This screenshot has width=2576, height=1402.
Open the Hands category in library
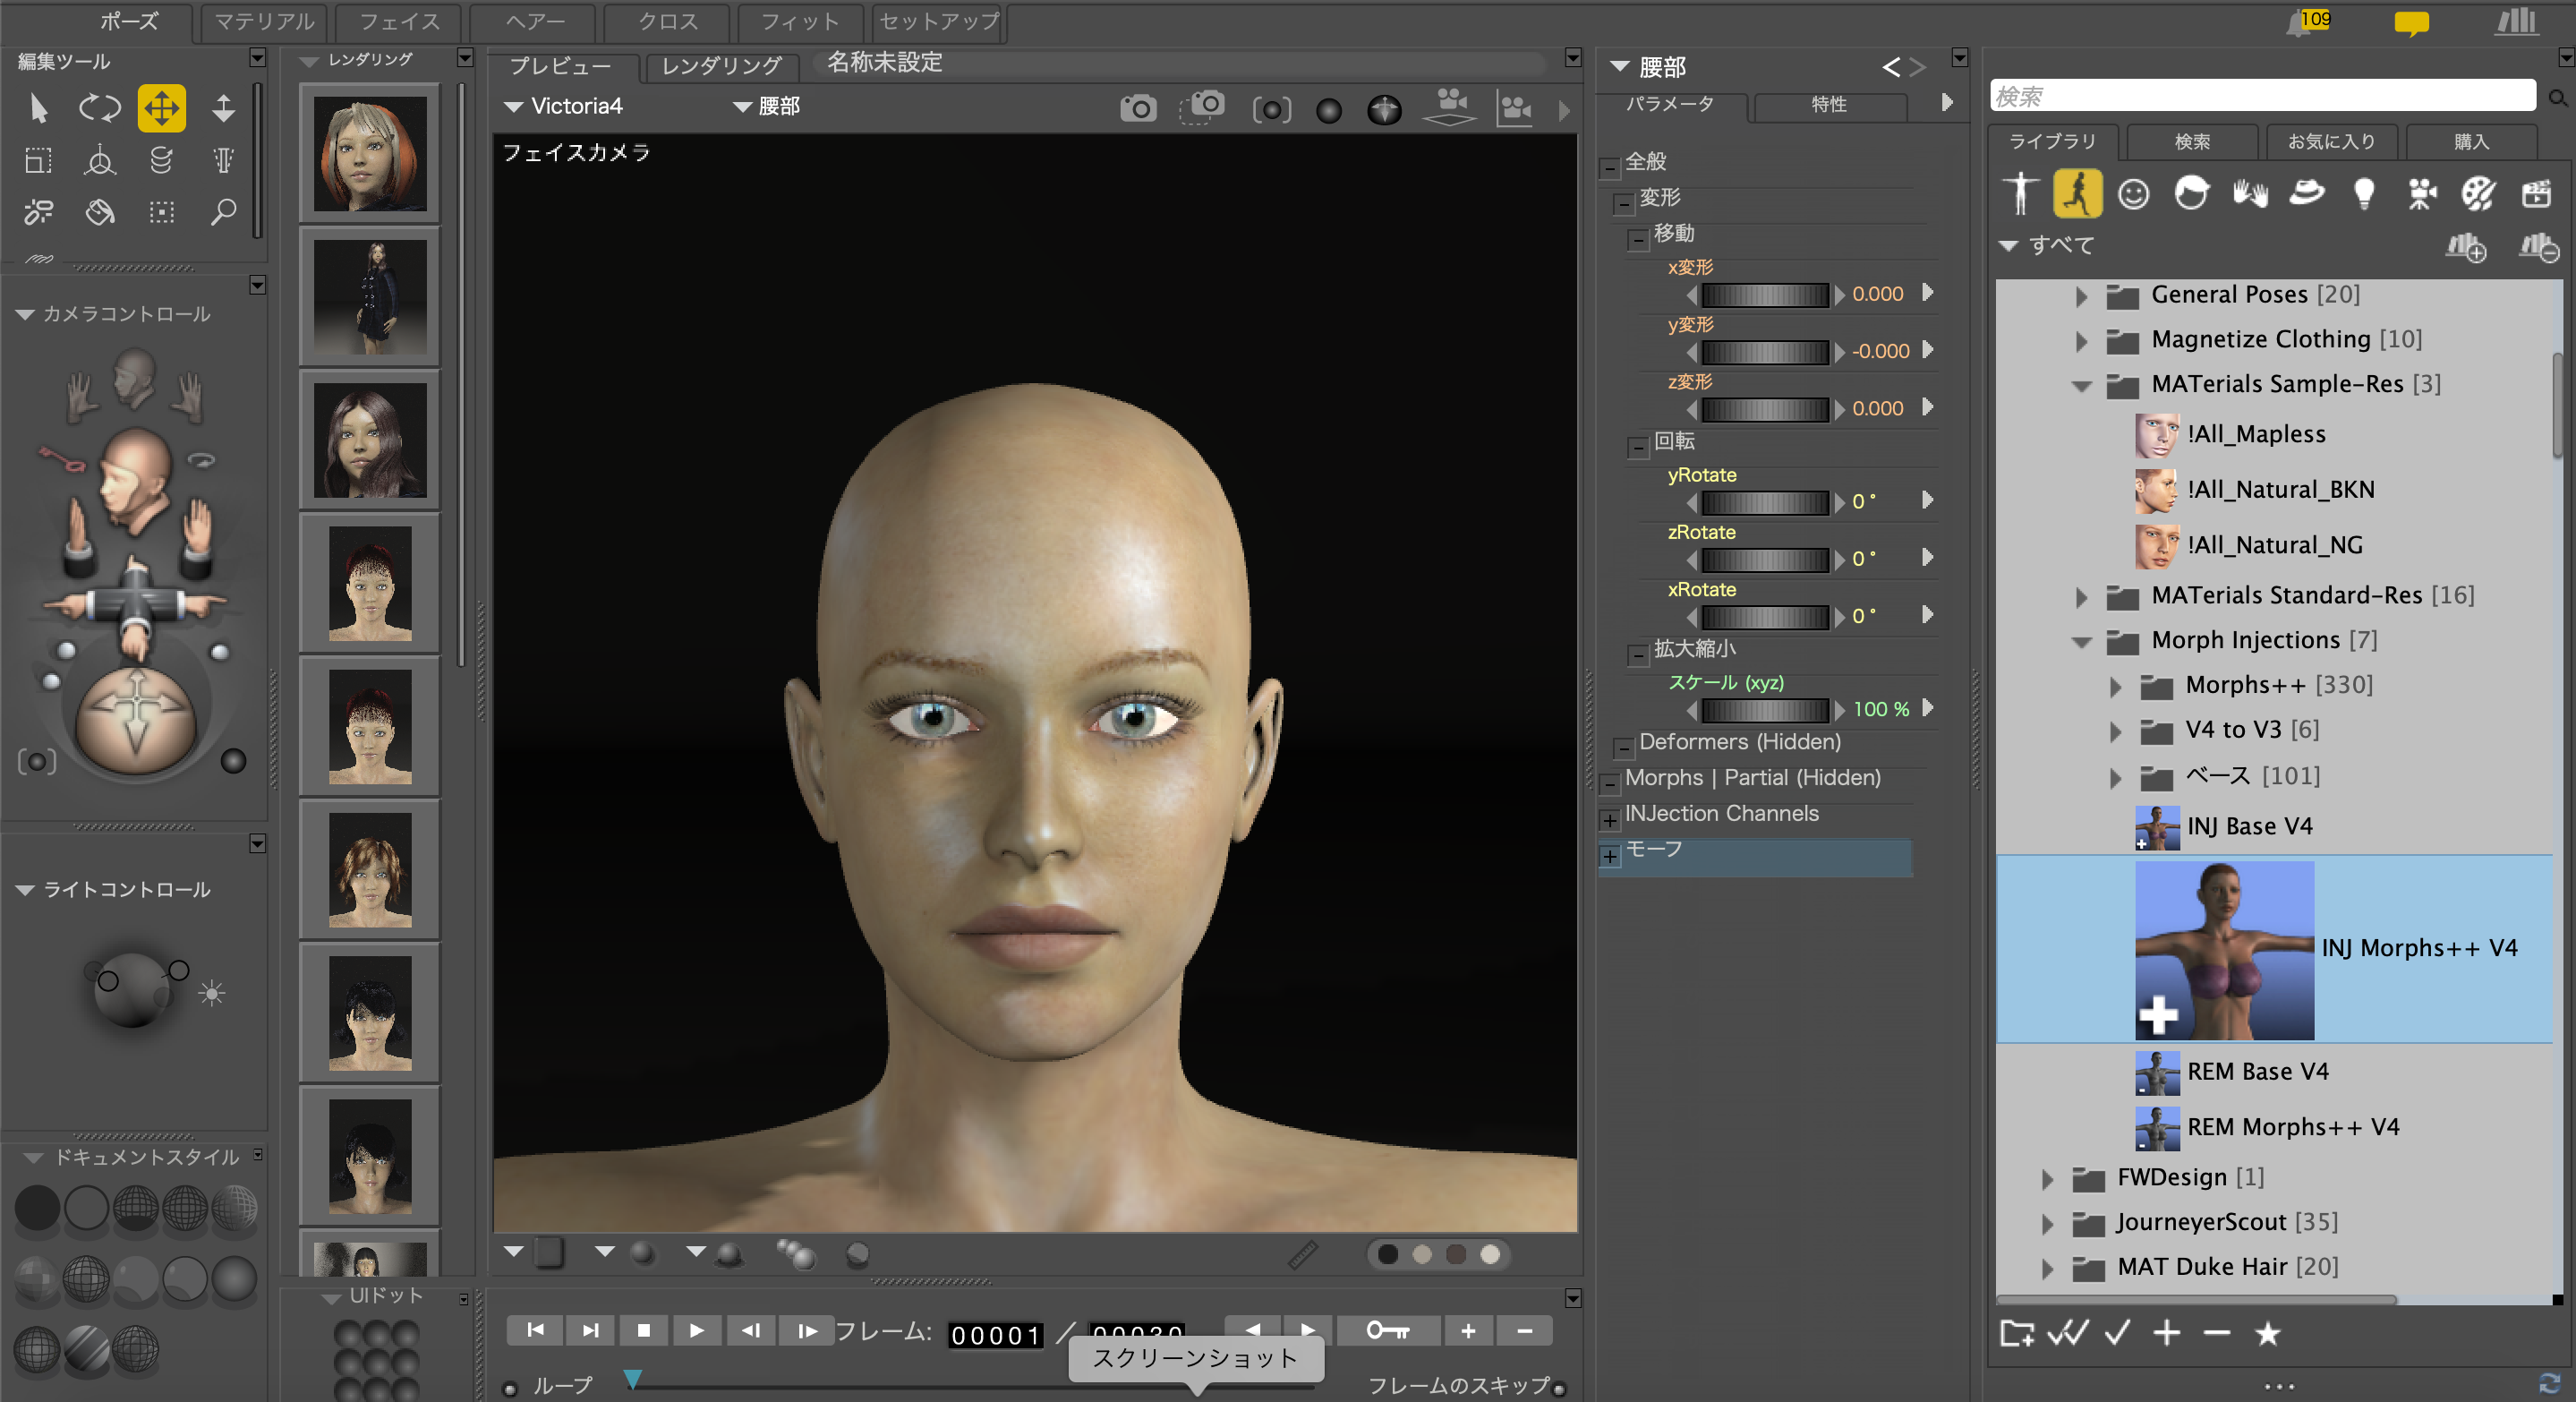tap(2249, 193)
